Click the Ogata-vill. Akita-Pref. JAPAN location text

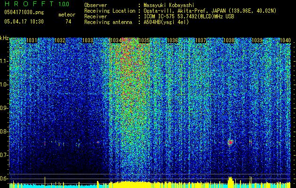pos(210,11)
